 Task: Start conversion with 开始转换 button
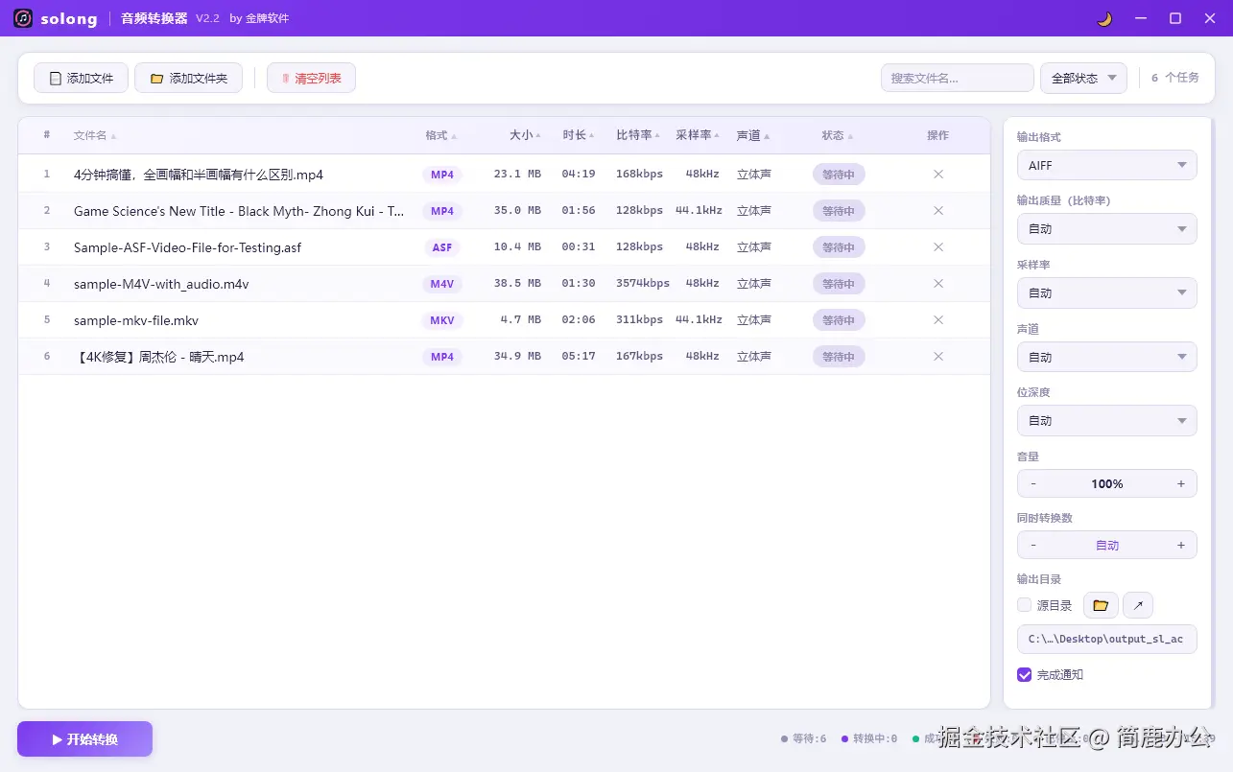coord(84,739)
